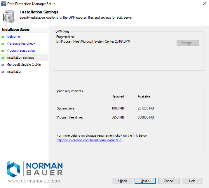Click the 237235 MB available value
This screenshot has height=188, width=209.
pos(146,108)
